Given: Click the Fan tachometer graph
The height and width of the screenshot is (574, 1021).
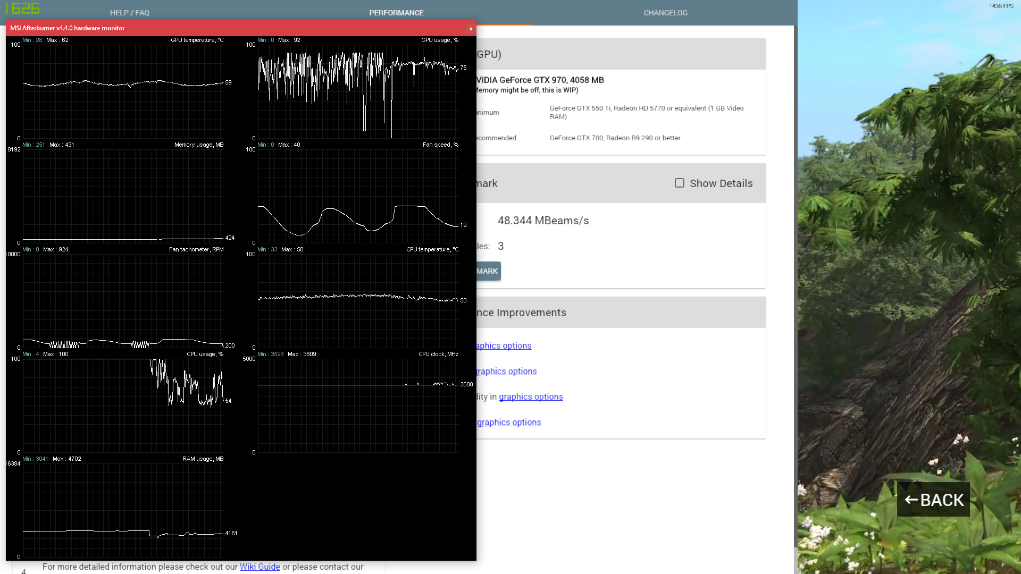Looking at the screenshot, I should pos(123,301).
